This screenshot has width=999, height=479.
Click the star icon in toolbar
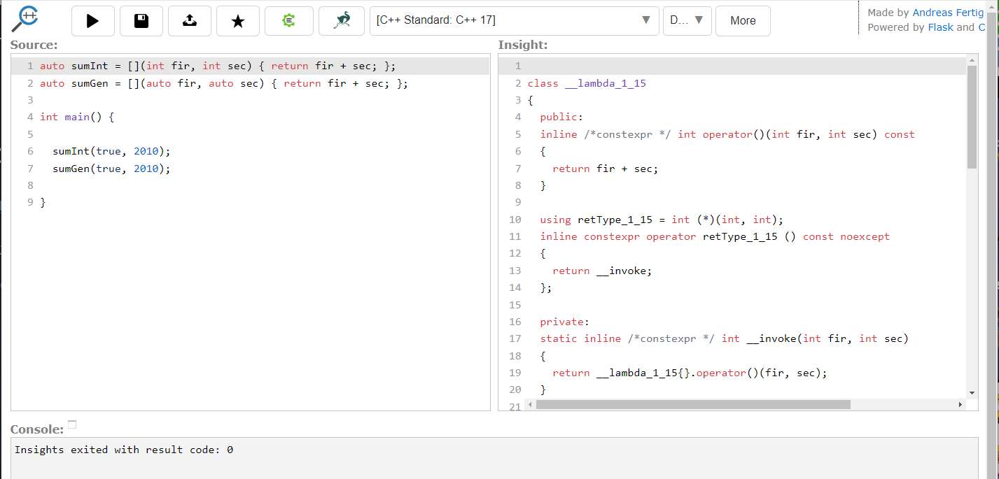point(238,21)
